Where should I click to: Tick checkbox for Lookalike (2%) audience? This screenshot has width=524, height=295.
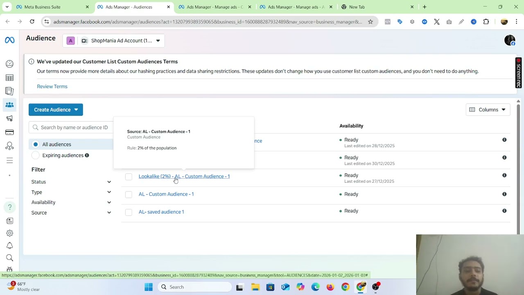point(129,177)
